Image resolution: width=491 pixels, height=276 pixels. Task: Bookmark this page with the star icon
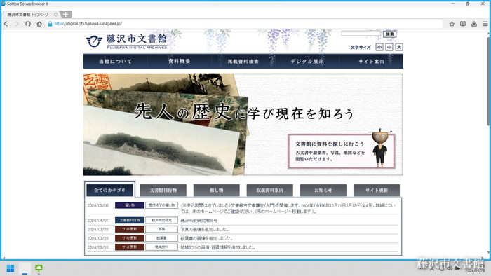[x=452, y=24]
